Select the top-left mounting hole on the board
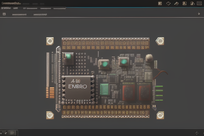 (50, 41)
